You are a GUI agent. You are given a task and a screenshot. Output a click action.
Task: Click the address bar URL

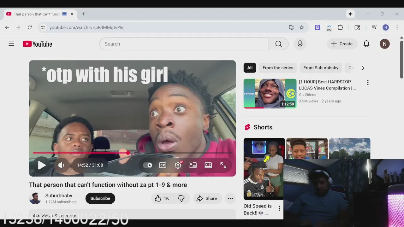87,27
